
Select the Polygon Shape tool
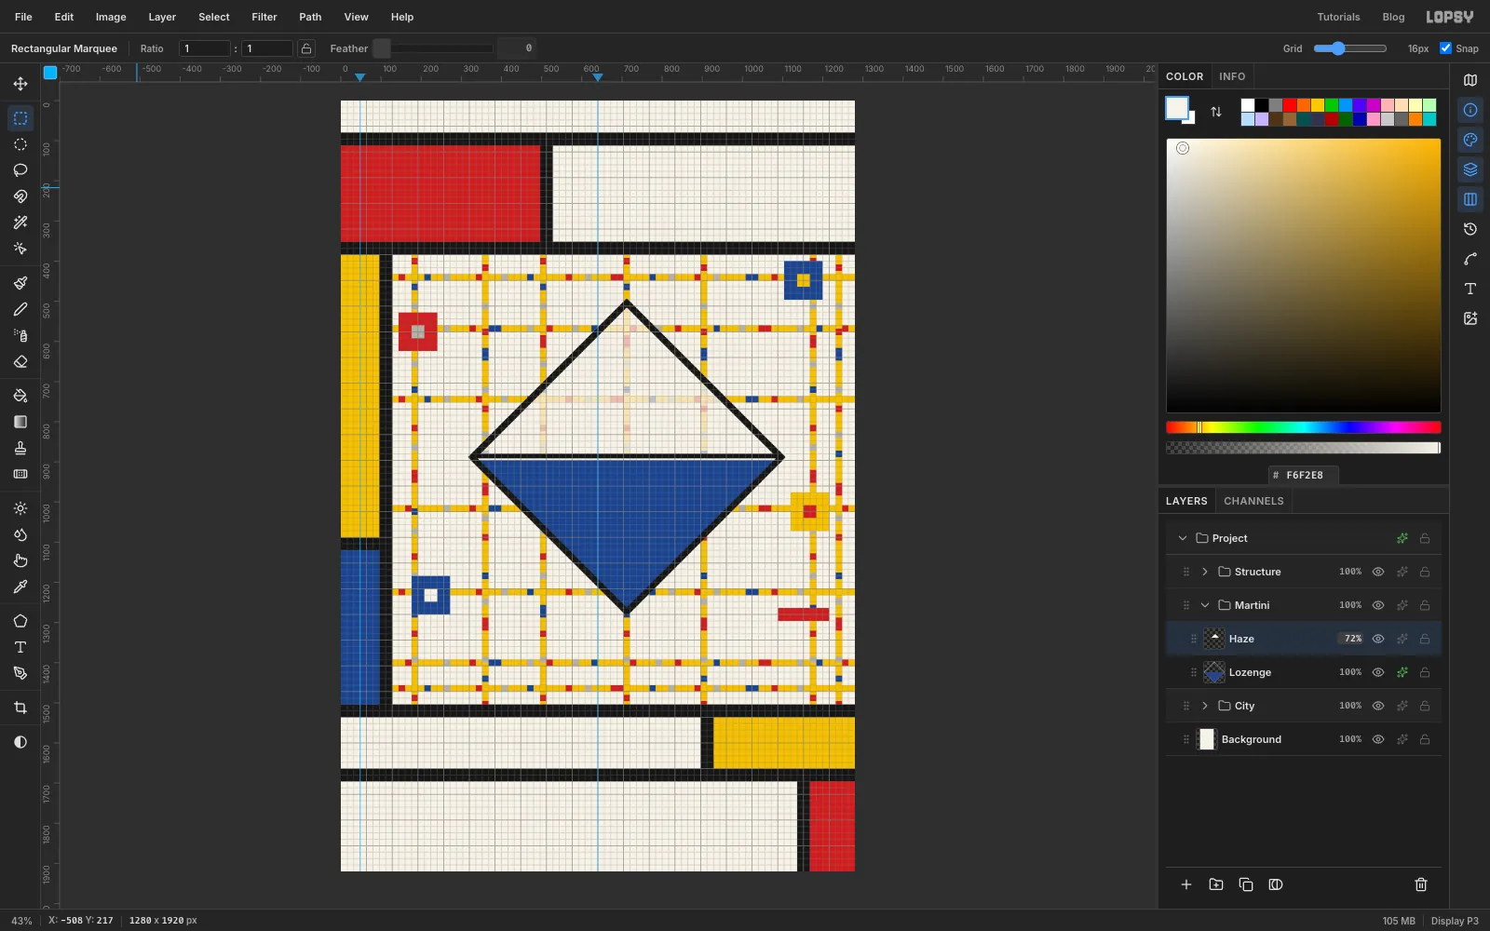tap(20, 621)
